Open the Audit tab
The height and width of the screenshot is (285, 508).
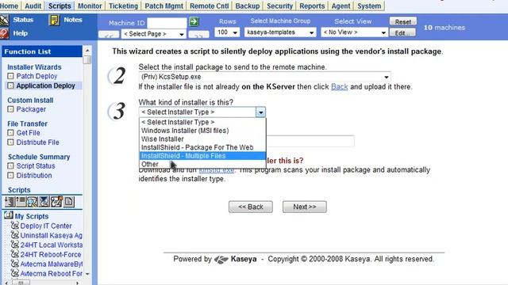point(33,6)
